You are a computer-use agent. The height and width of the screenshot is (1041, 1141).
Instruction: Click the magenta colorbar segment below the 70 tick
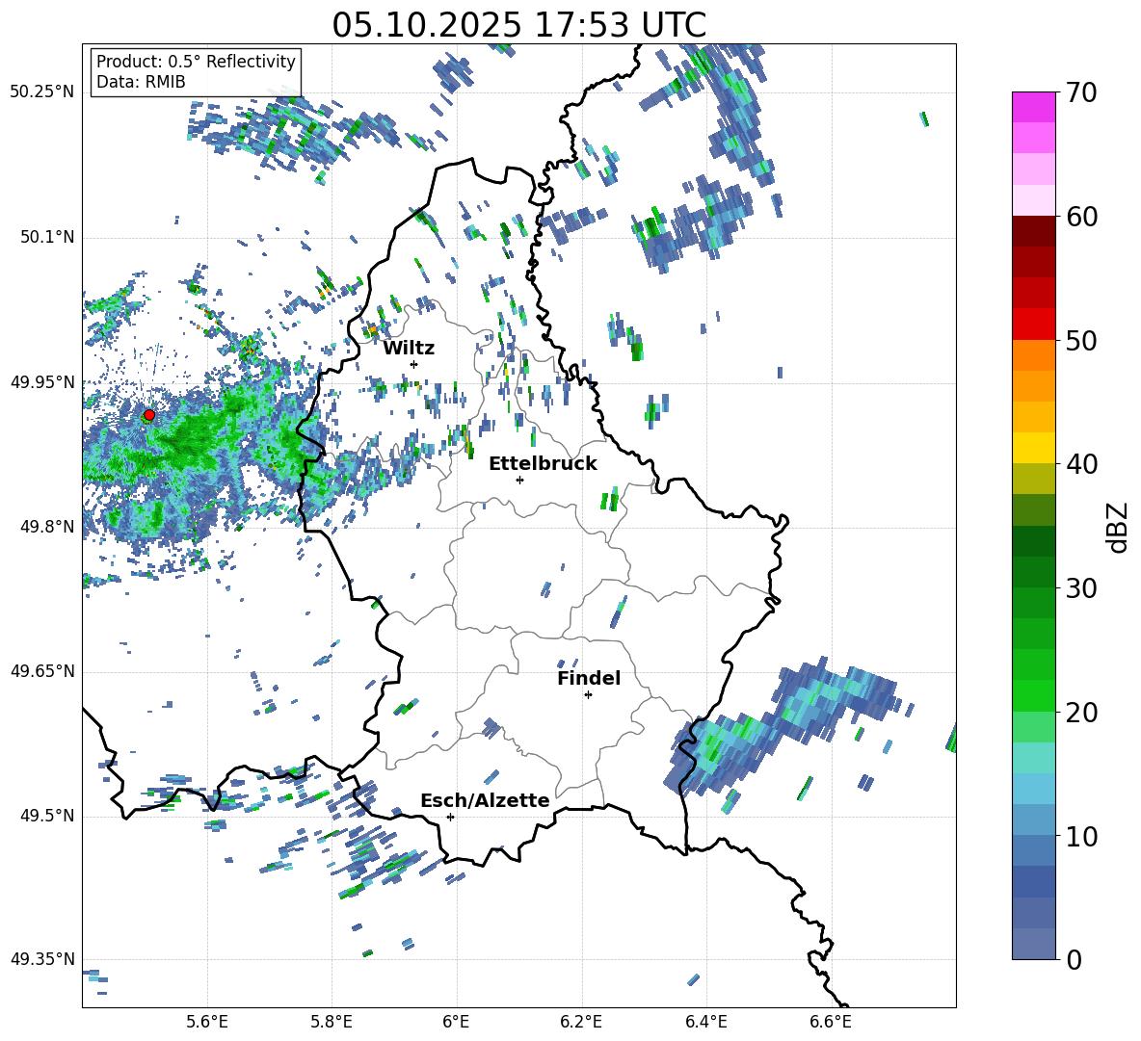point(1033,108)
